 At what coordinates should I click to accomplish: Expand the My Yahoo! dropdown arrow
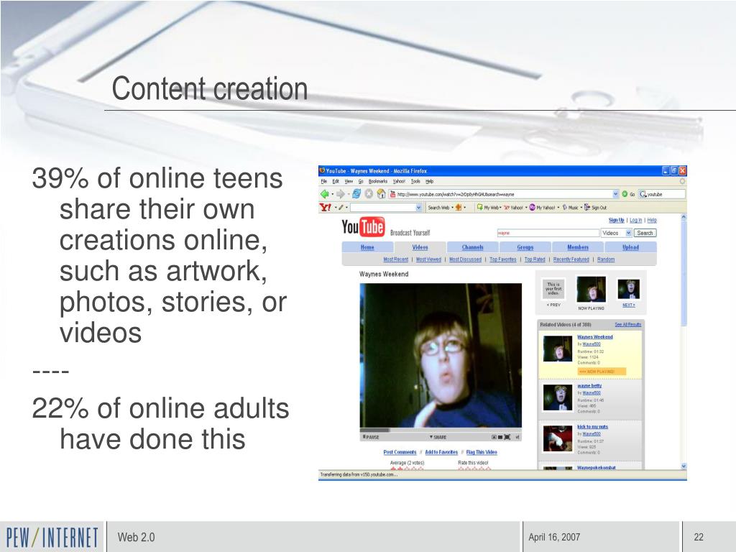pos(558,207)
